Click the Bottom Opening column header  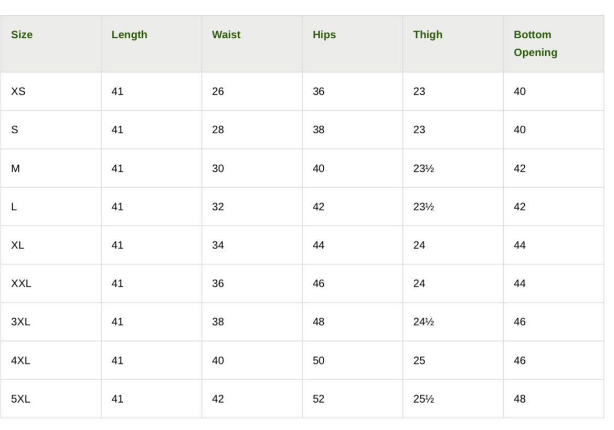(x=535, y=44)
